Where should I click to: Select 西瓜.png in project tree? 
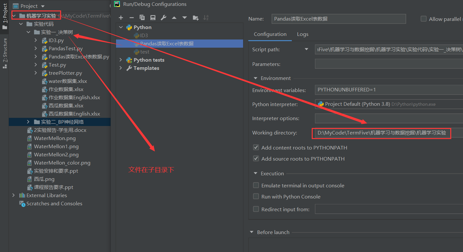[x=44, y=179]
